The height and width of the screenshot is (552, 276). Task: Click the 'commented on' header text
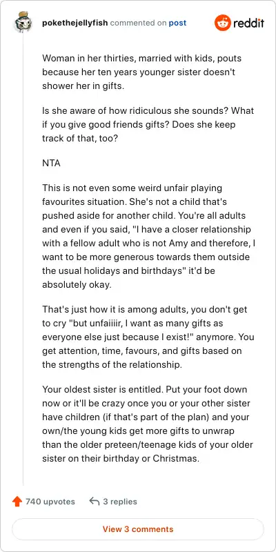(x=139, y=23)
